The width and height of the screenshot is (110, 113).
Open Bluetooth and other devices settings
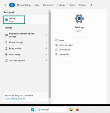(26, 35)
